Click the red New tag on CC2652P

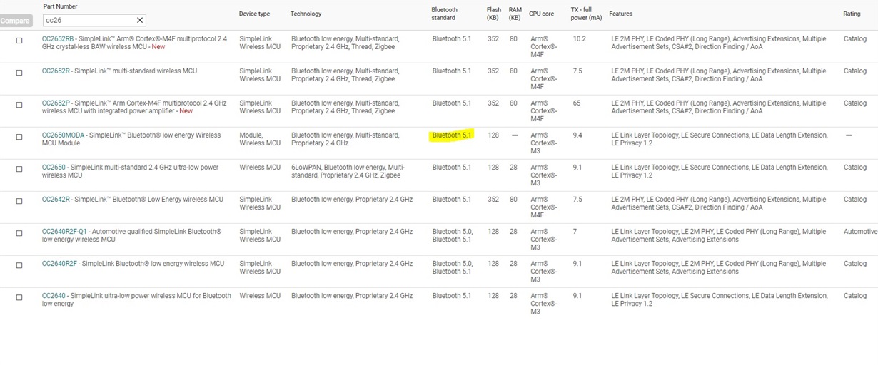tap(186, 111)
